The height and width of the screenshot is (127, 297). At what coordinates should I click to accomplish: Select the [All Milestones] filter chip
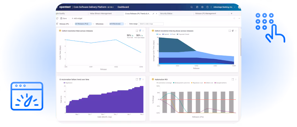click(116, 24)
